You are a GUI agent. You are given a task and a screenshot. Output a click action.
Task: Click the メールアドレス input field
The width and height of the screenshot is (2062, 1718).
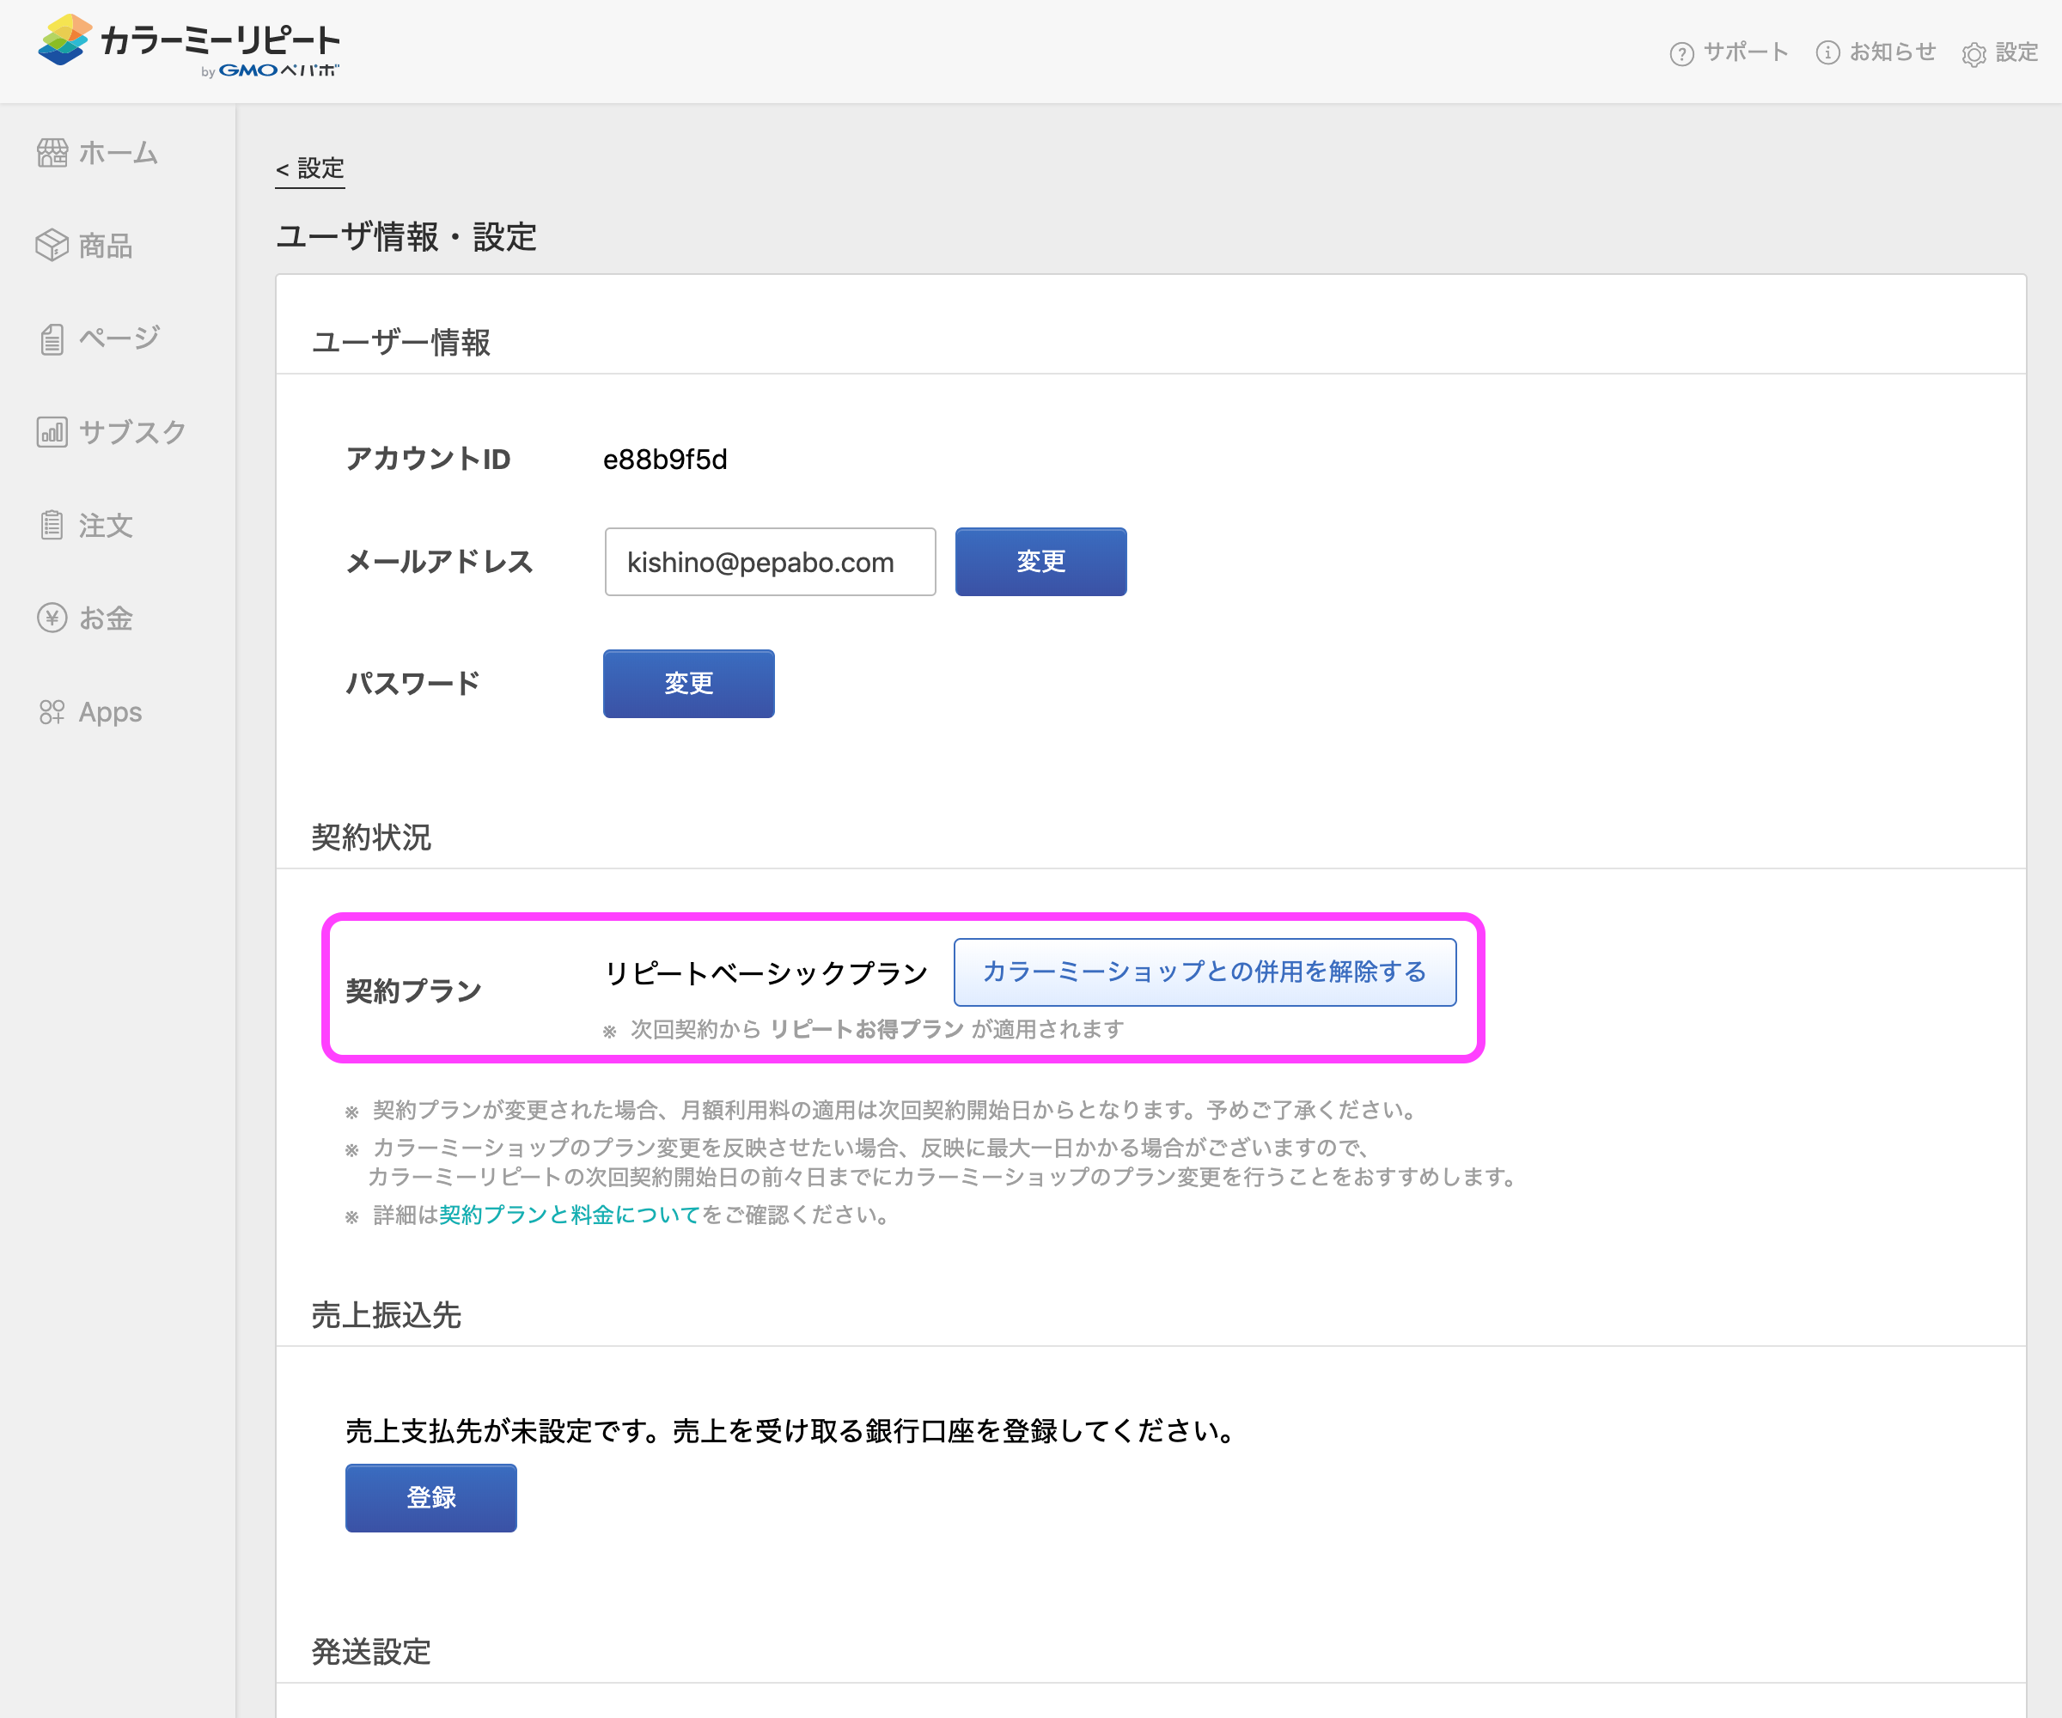[x=770, y=562]
